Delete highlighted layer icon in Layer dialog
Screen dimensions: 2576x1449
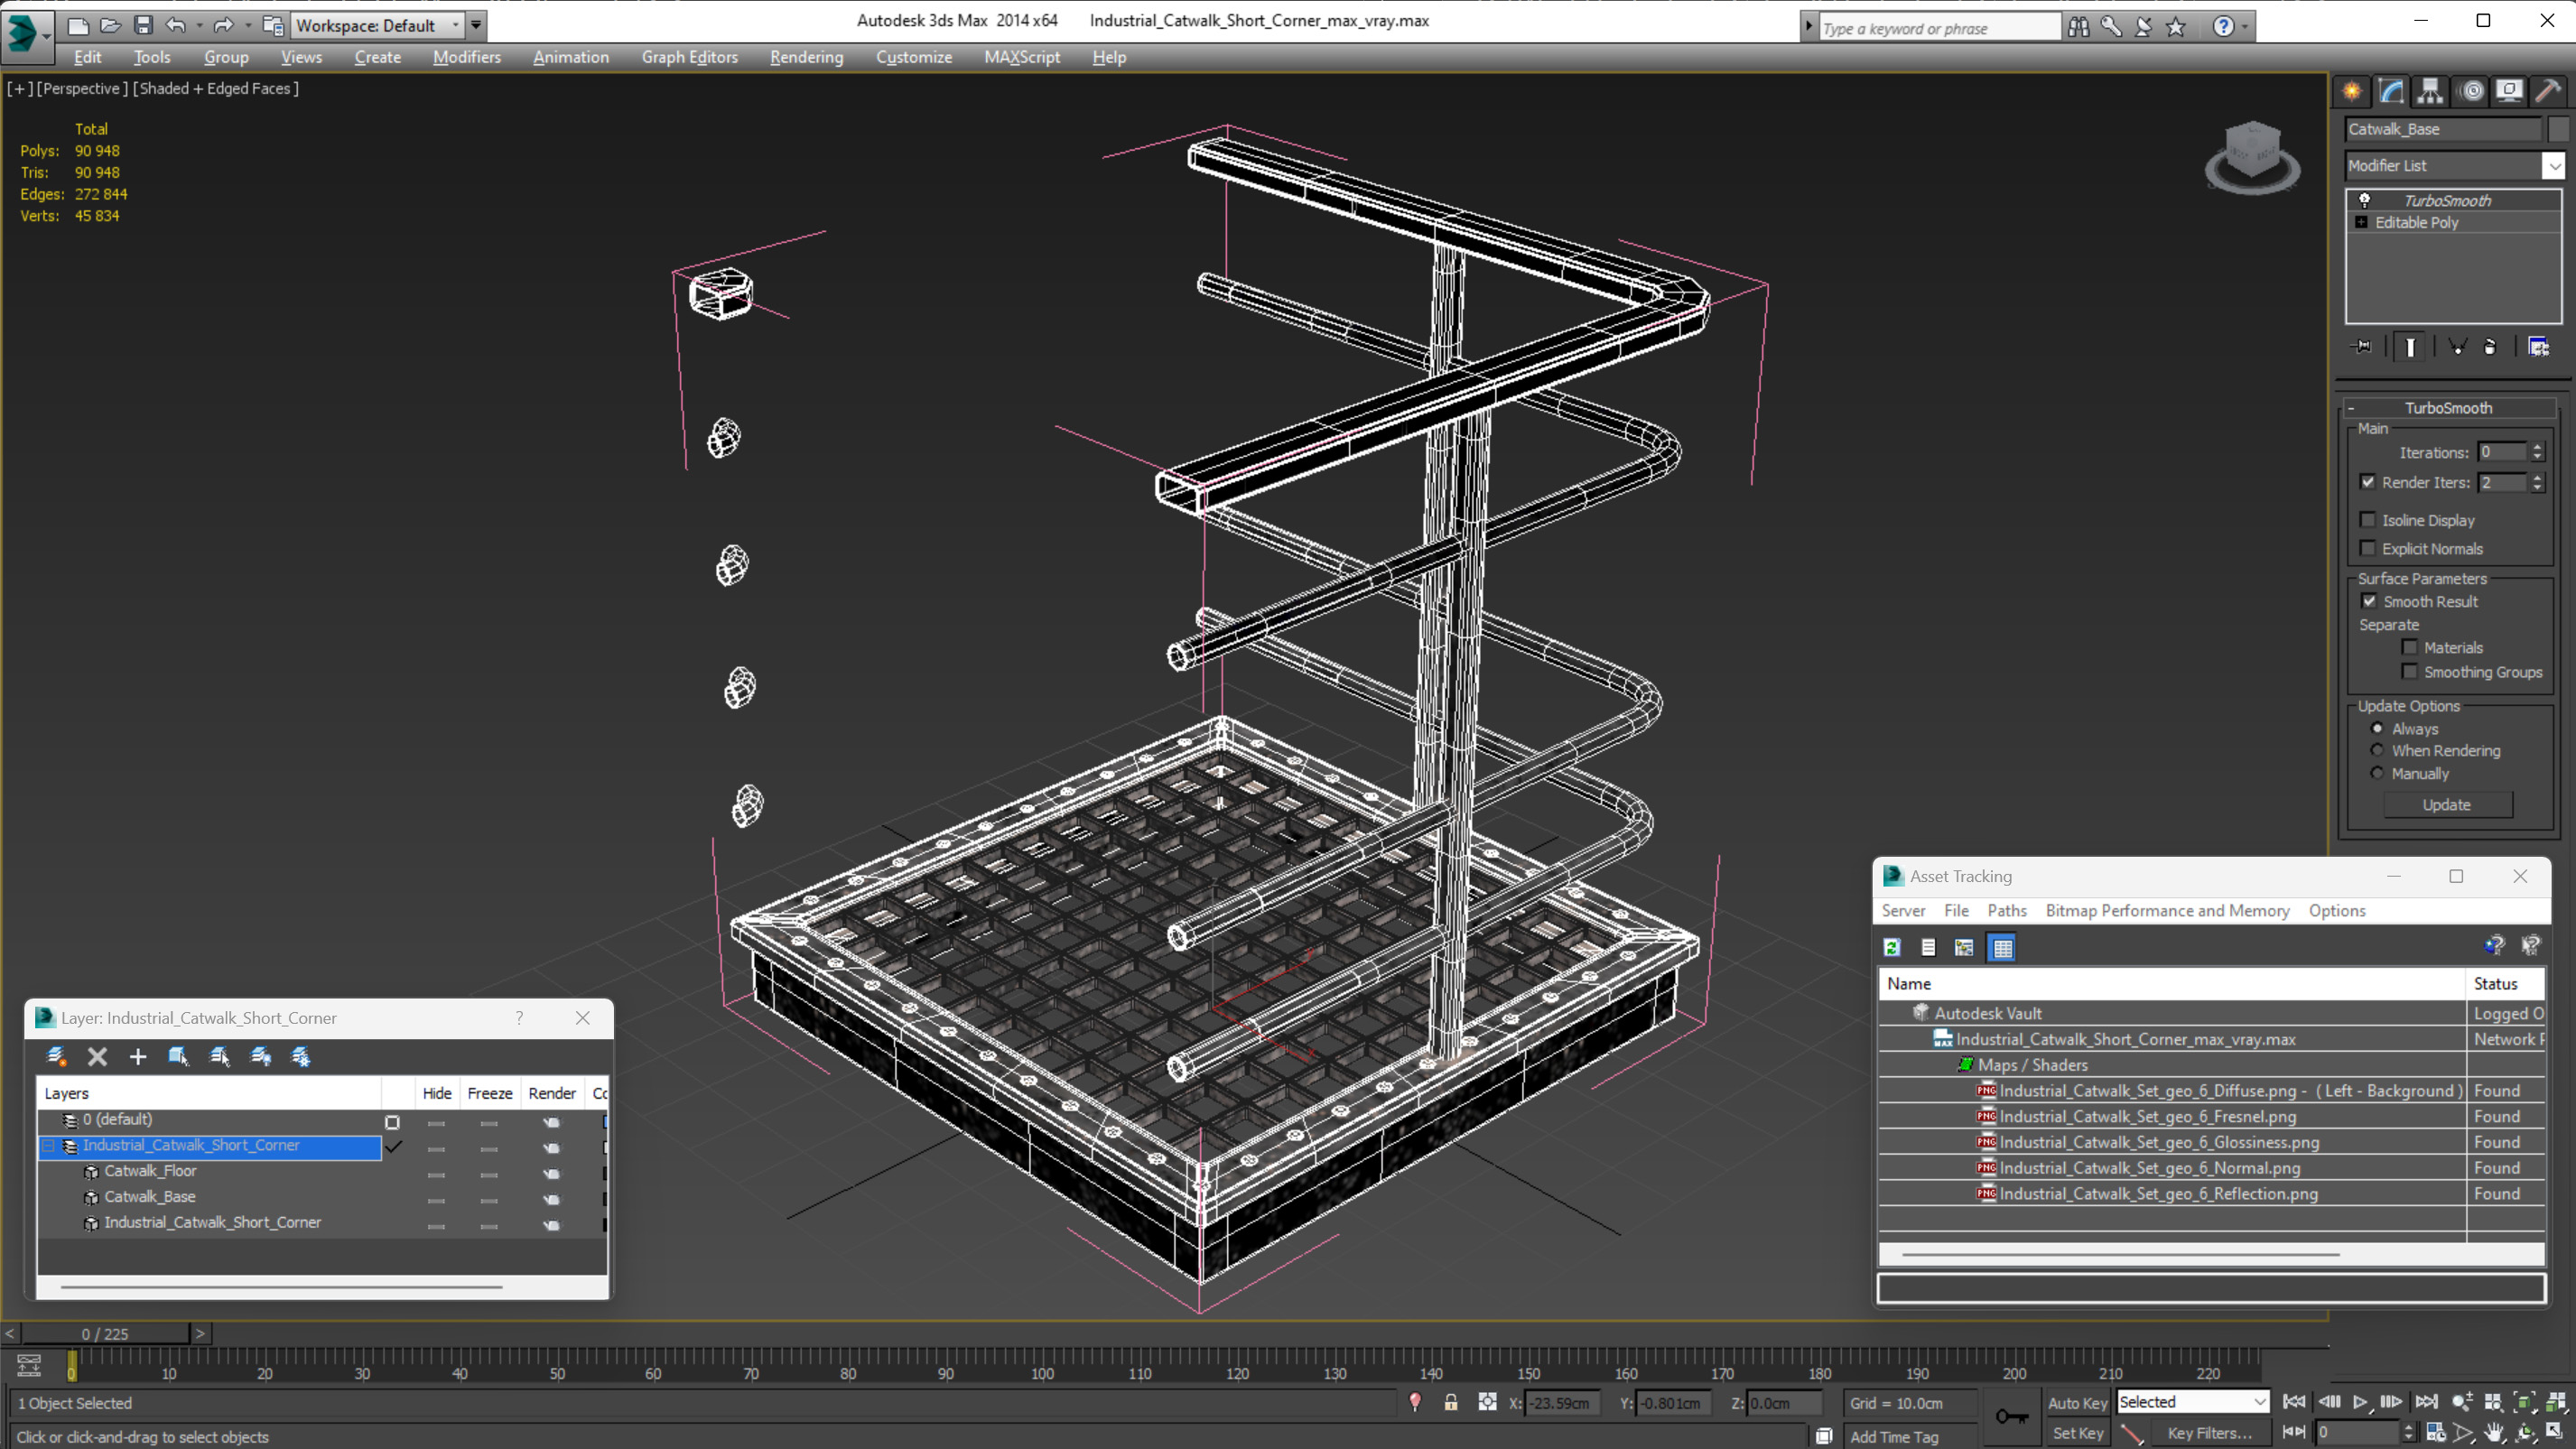pos(97,1056)
